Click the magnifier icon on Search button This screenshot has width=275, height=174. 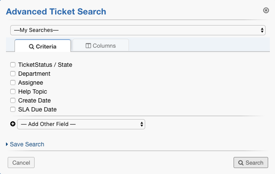coord(241,163)
